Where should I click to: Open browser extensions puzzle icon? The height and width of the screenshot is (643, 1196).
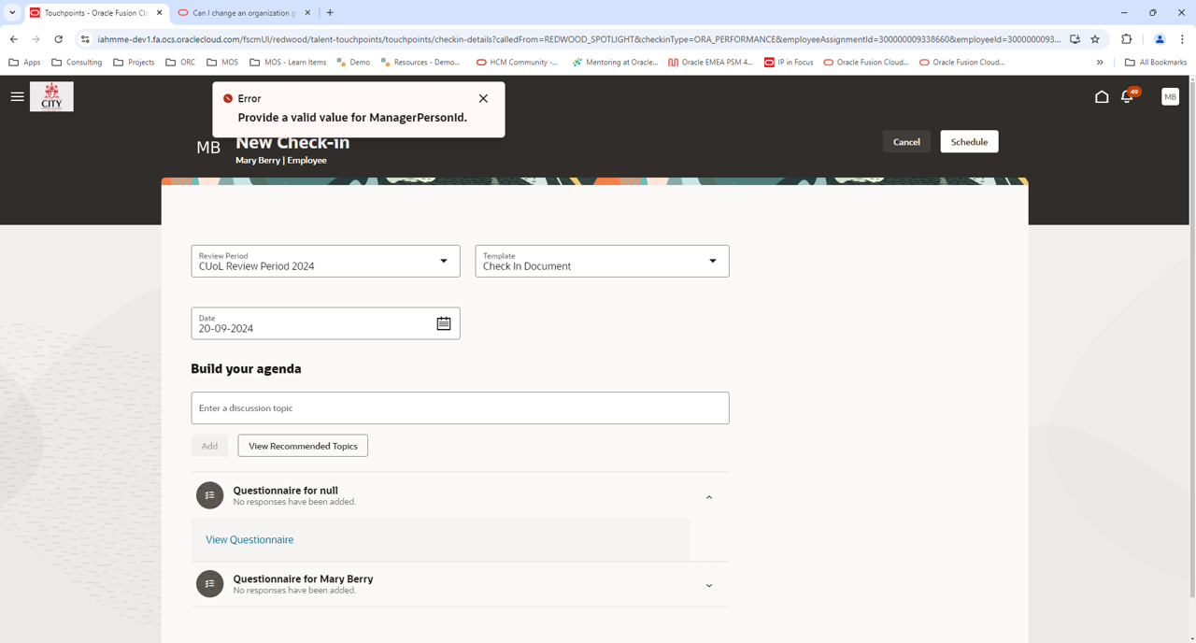click(1126, 39)
